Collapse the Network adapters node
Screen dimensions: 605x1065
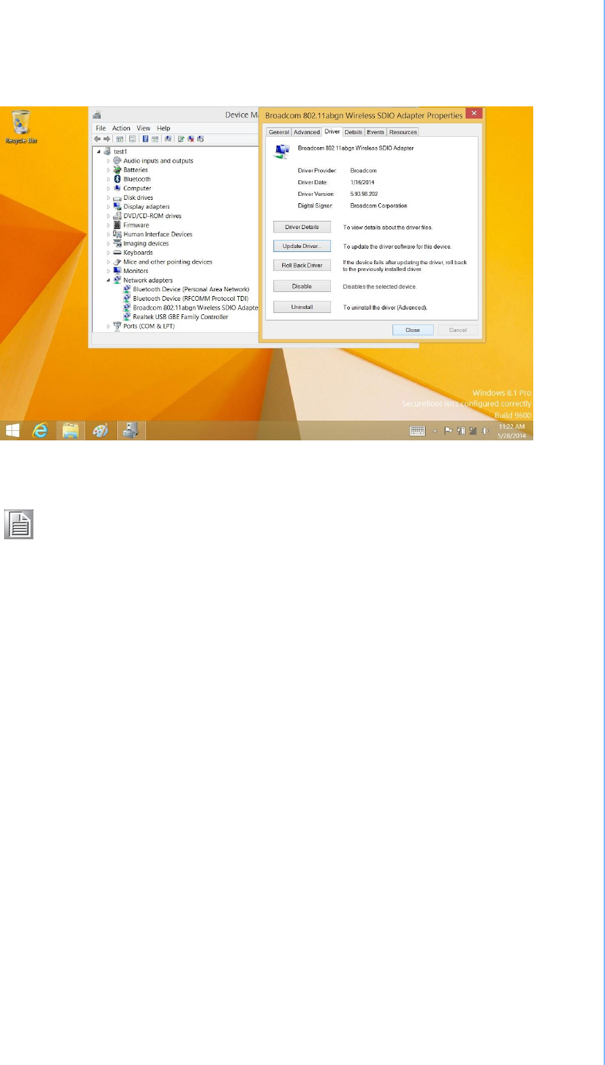pyautogui.click(x=108, y=280)
